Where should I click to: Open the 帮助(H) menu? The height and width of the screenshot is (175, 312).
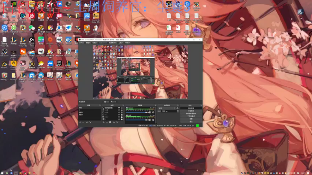pyautogui.click(x=128, y=43)
